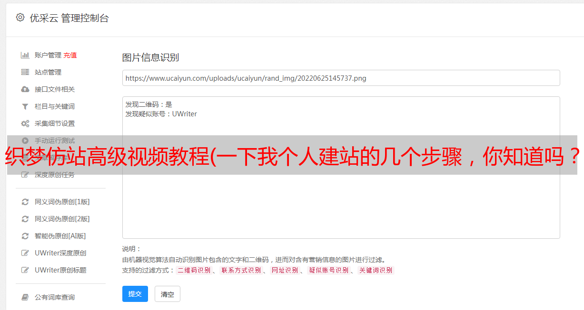Click the bar chart icon for 账户管理
Screen dimensions: 584x310
pyautogui.click(x=25, y=55)
